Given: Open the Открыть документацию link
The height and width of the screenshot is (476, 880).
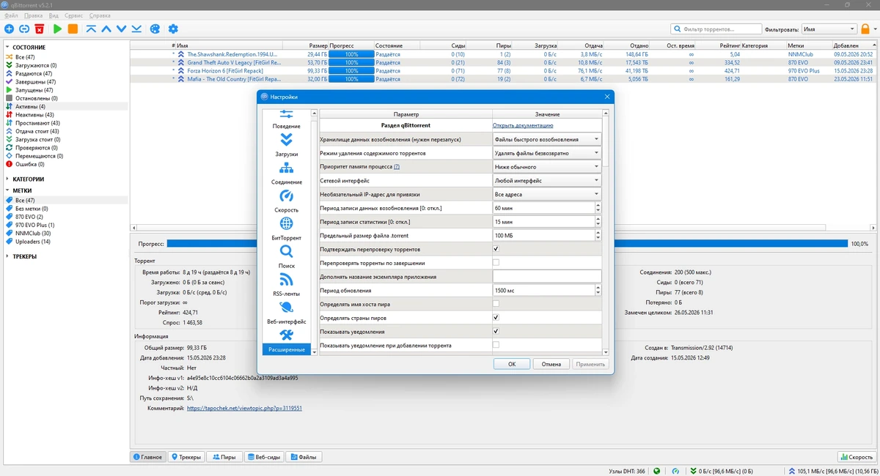Looking at the screenshot, I should pos(523,126).
